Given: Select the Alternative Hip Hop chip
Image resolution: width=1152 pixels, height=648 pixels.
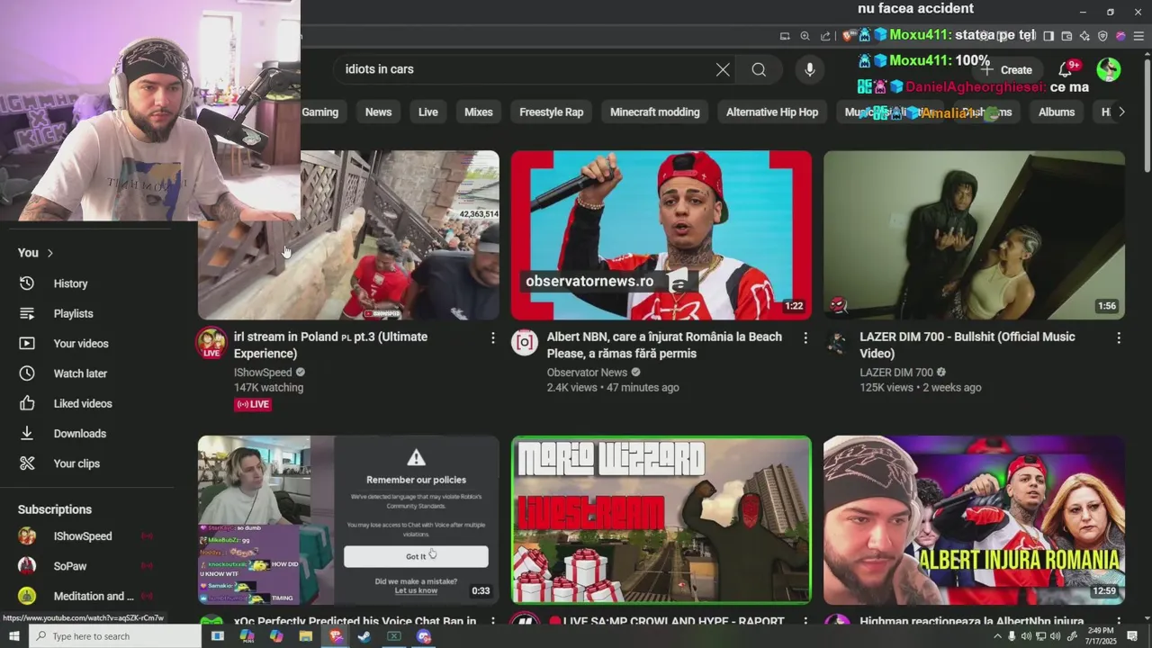Looking at the screenshot, I should pos(772,112).
